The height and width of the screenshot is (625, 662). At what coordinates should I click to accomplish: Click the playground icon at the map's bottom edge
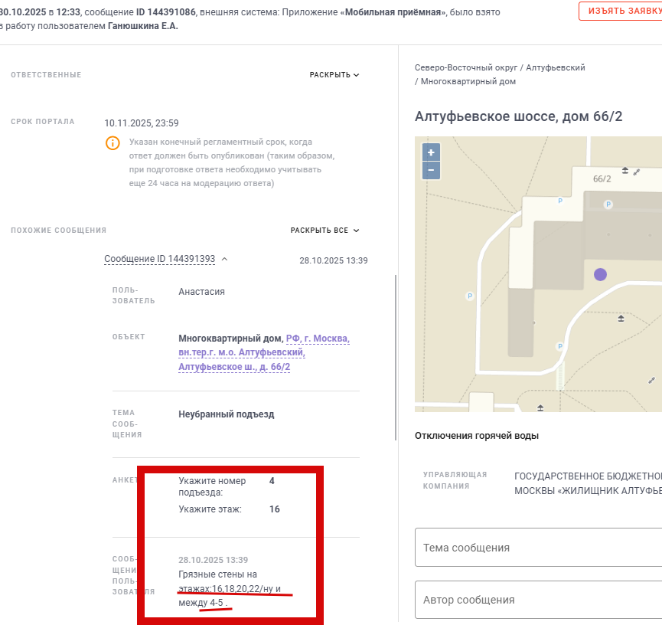tap(540, 407)
